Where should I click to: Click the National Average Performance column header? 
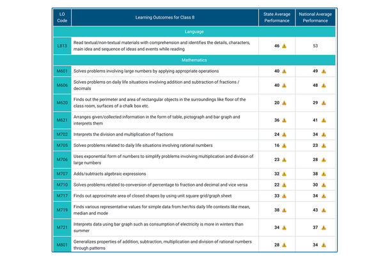pyautogui.click(x=315, y=17)
